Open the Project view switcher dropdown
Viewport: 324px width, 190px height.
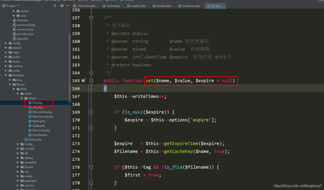(18, 6)
